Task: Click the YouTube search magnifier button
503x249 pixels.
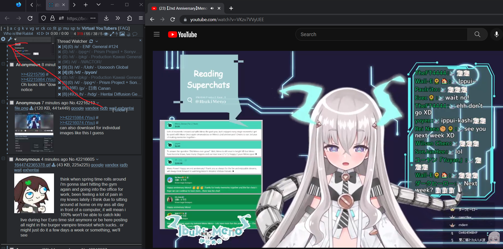Action: [477, 34]
